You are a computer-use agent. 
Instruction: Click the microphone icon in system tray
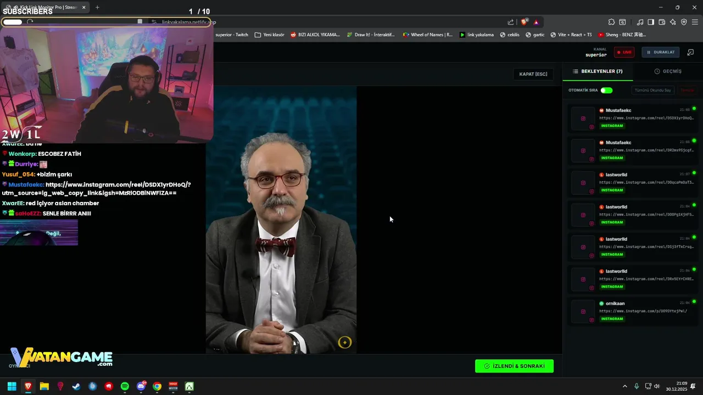(x=637, y=386)
